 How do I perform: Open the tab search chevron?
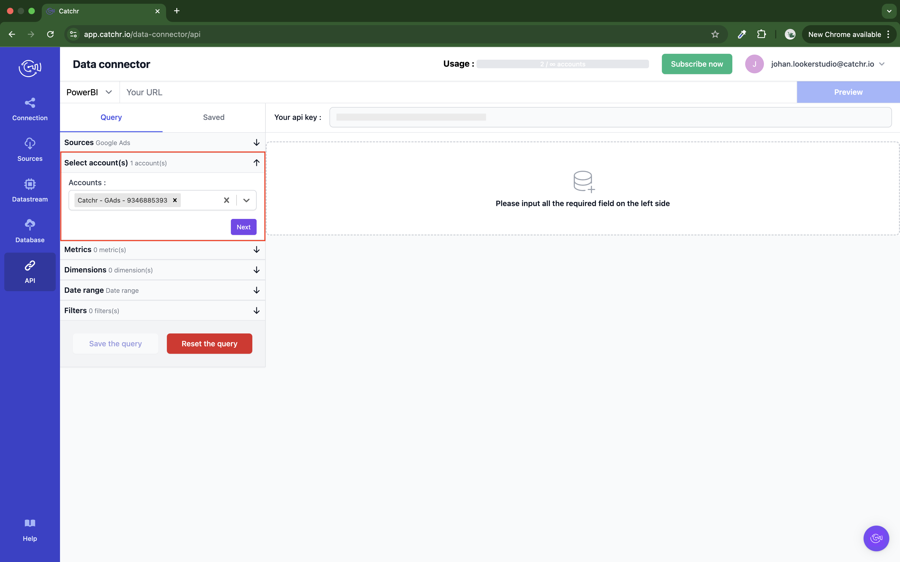tap(889, 11)
